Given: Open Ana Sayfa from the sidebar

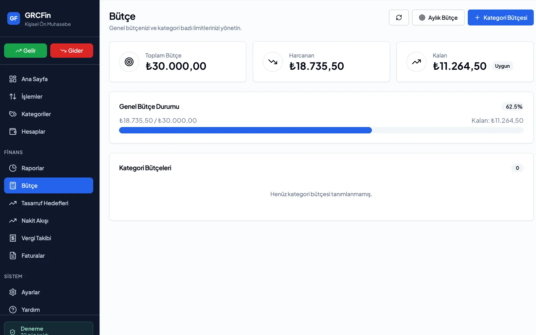Looking at the screenshot, I should (49, 79).
